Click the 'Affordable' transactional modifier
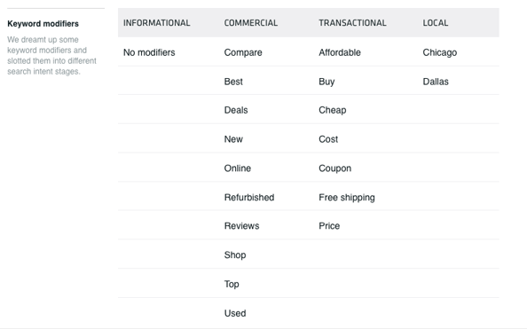 (x=340, y=52)
